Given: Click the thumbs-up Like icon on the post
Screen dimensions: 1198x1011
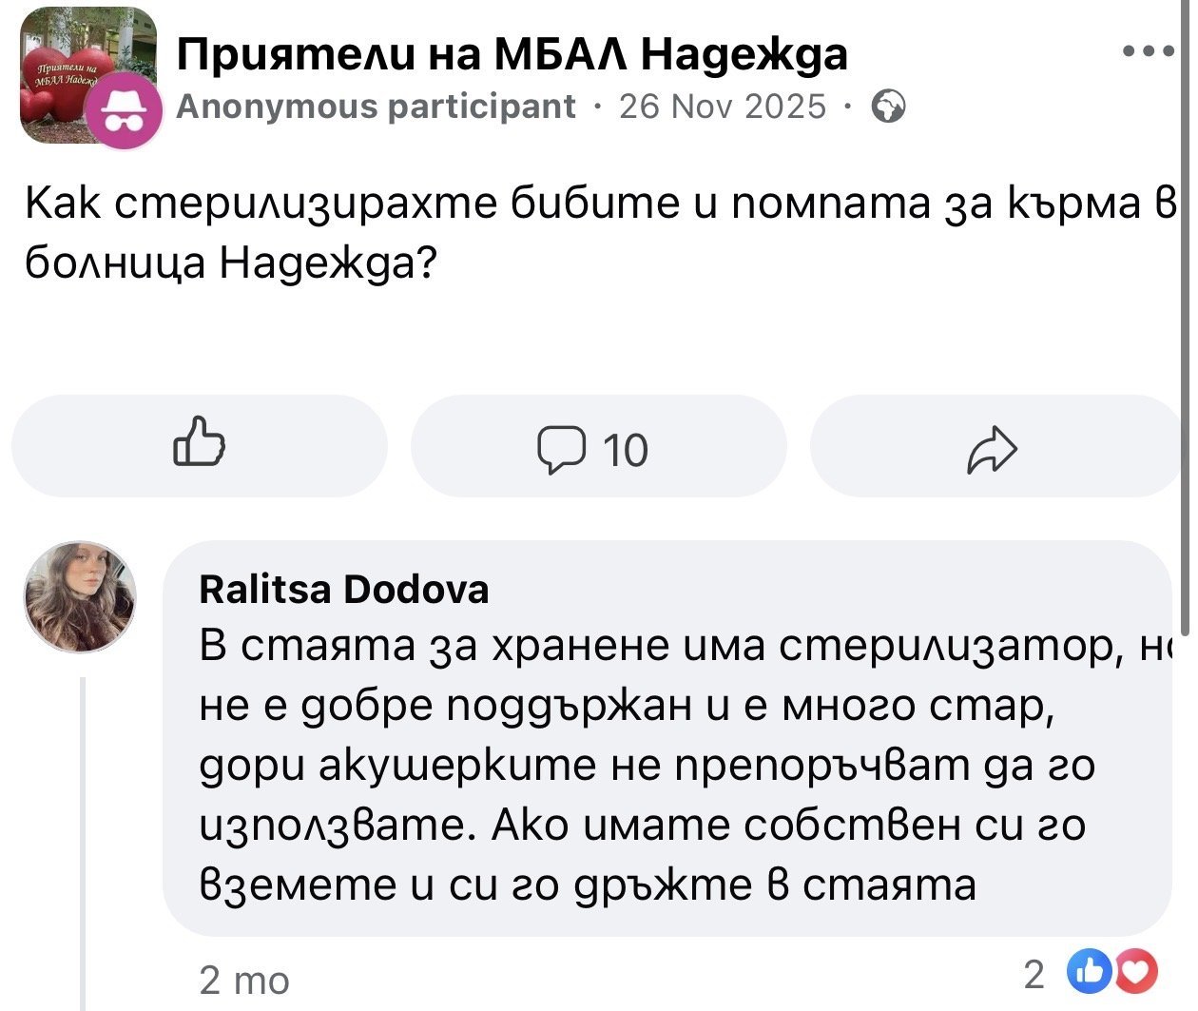Looking at the screenshot, I should click(x=199, y=443).
